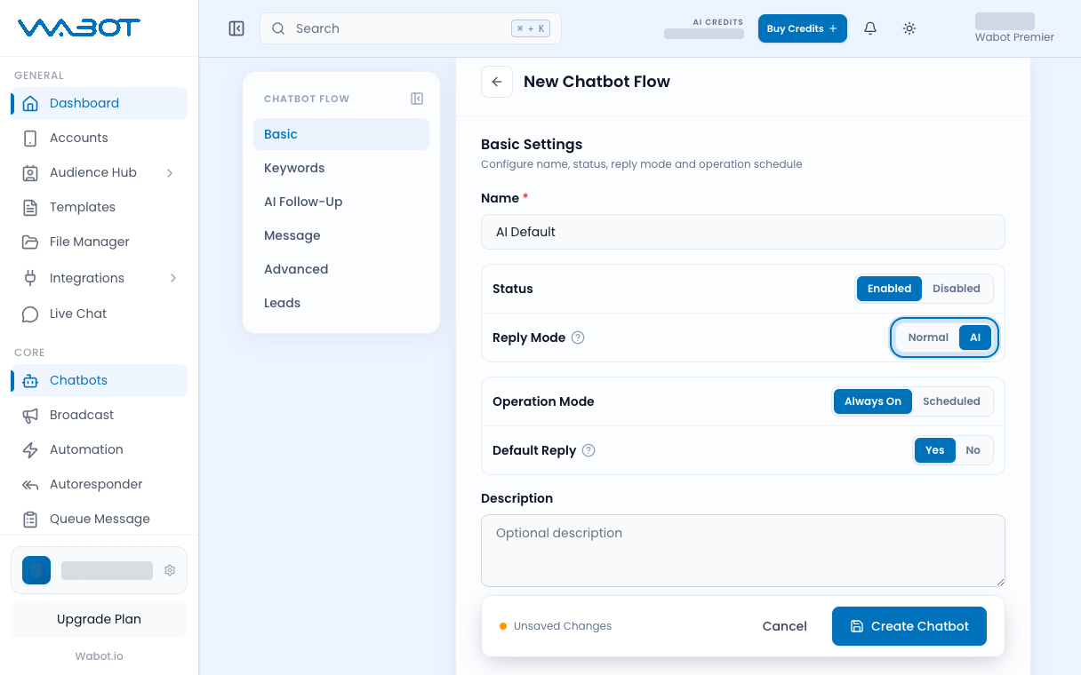The height and width of the screenshot is (675, 1081).
Task: Click the Templates document icon
Action: [30, 207]
